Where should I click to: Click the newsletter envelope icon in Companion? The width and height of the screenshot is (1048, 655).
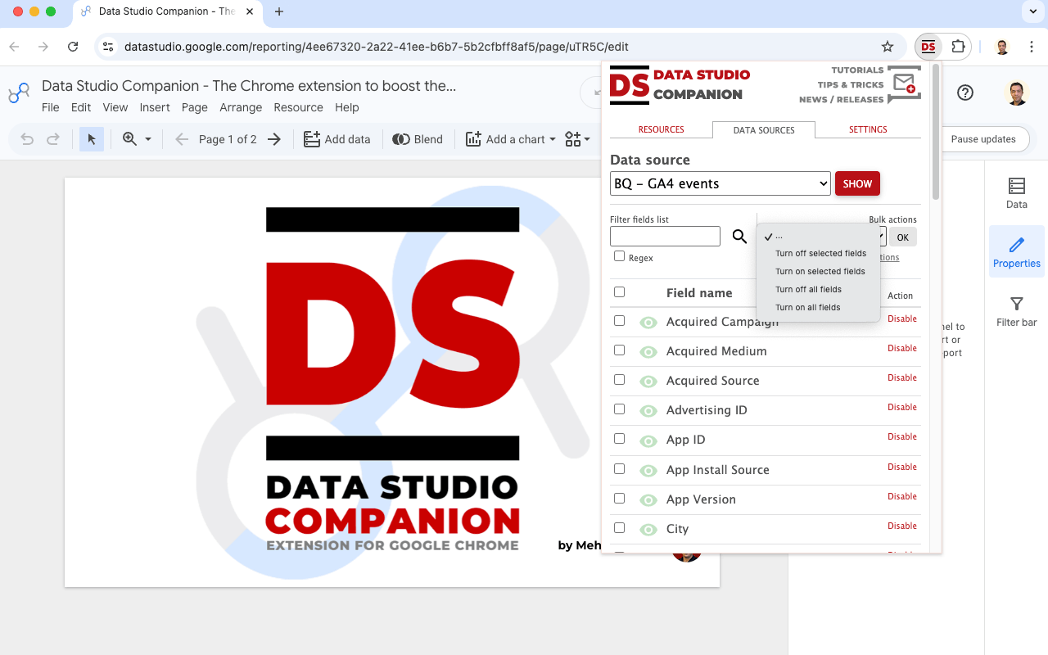(x=905, y=84)
